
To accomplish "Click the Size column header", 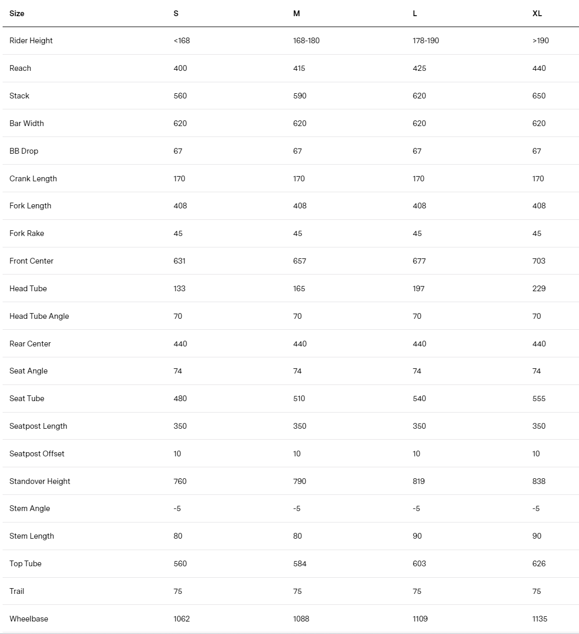I will pyautogui.click(x=17, y=14).
